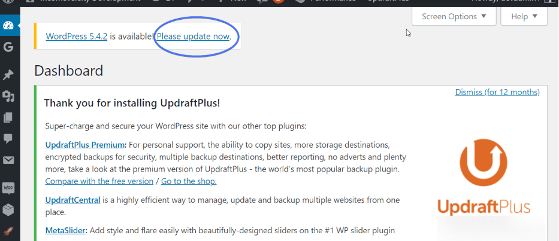The width and height of the screenshot is (559, 241).
Task: Open the UpdraftCentral link
Action: [x=72, y=200]
